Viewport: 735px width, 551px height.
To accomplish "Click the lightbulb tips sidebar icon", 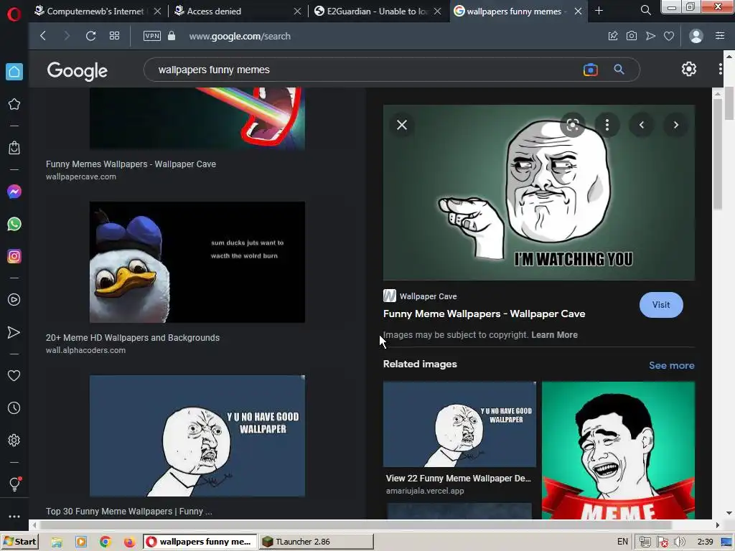I will point(14,484).
